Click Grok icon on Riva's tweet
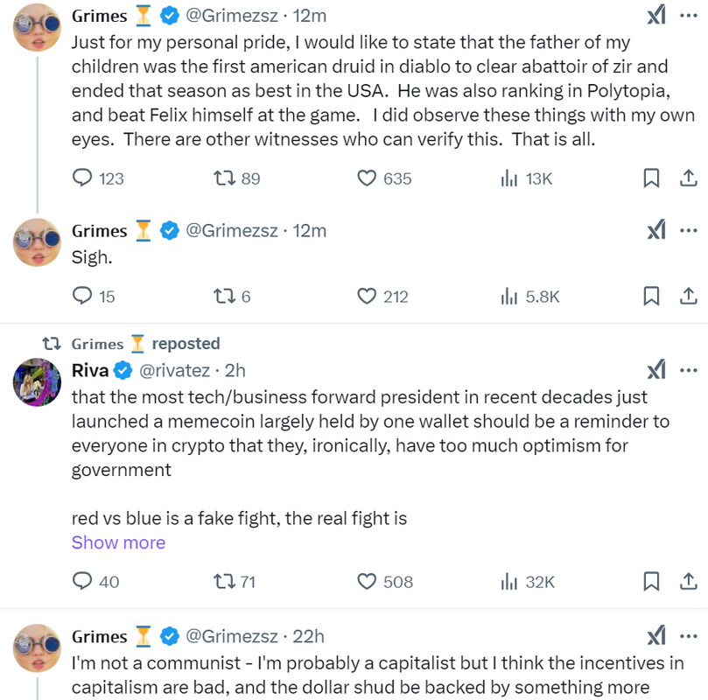 click(x=656, y=369)
